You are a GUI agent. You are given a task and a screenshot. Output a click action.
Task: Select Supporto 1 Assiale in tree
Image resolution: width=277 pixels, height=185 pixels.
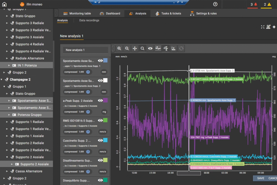click(30, 136)
